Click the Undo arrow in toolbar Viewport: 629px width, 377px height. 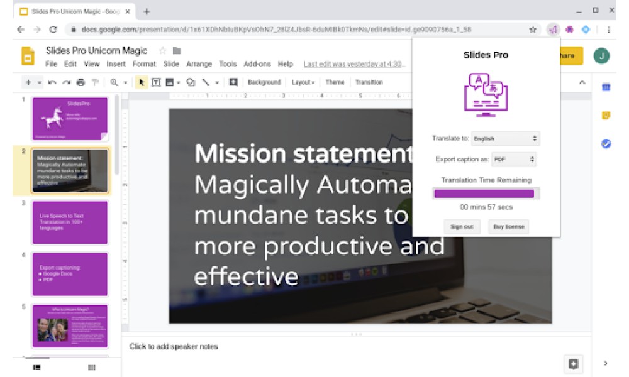coord(52,82)
